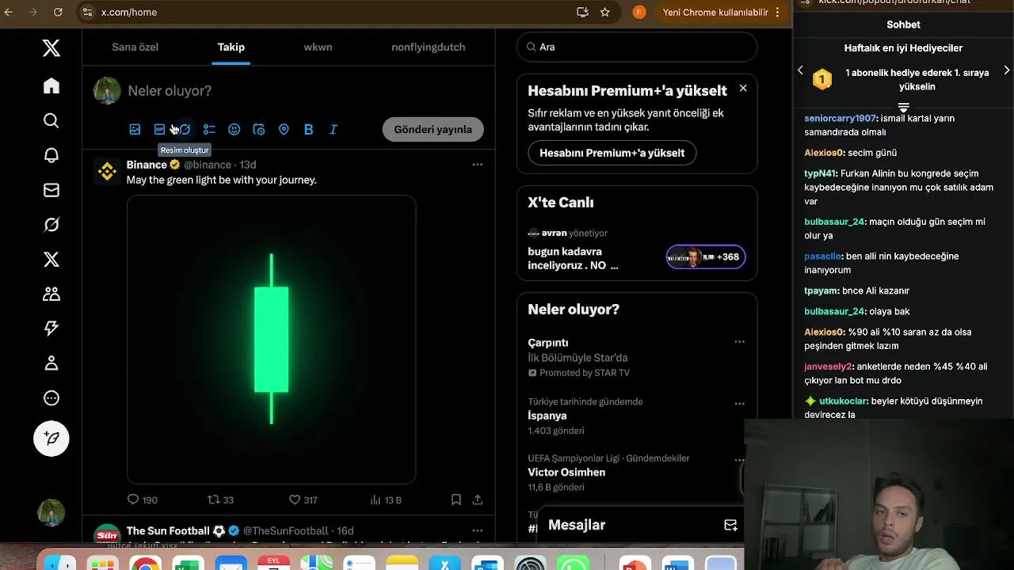Add a GIF to the post
This screenshot has height=570, width=1014.
tap(159, 129)
